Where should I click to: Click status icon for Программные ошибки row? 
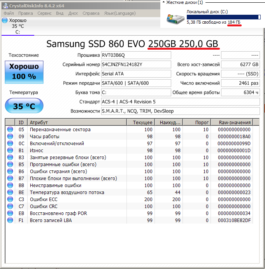[10, 164]
